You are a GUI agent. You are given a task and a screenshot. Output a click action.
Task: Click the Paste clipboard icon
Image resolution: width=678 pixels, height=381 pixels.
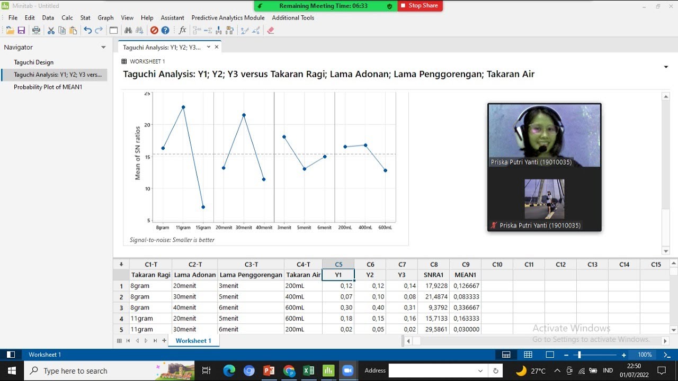point(74,31)
